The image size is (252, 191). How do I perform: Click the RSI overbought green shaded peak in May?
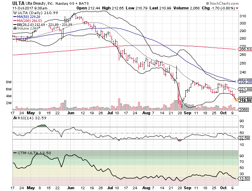[42, 126]
